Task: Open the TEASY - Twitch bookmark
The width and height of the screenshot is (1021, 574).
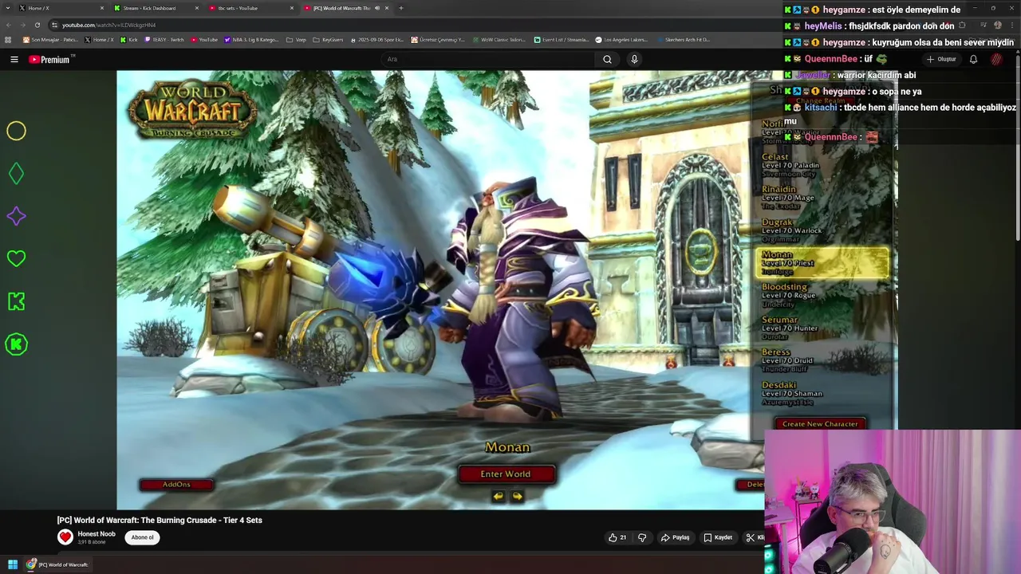Action: click(164, 39)
